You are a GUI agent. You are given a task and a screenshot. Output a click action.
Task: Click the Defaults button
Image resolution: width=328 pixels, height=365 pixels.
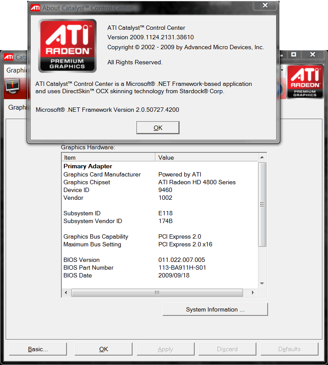tap(289, 349)
